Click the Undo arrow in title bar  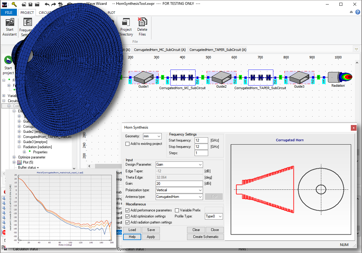47,4
